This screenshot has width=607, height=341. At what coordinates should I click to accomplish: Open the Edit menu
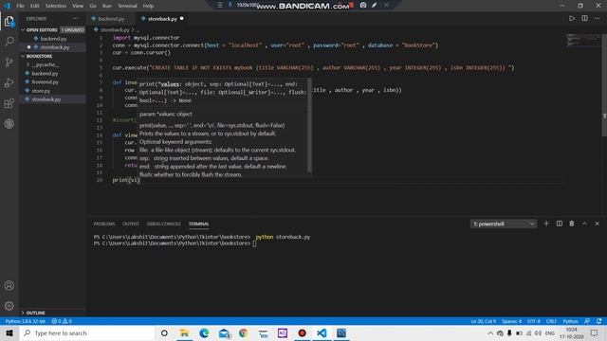click(x=35, y=6)
